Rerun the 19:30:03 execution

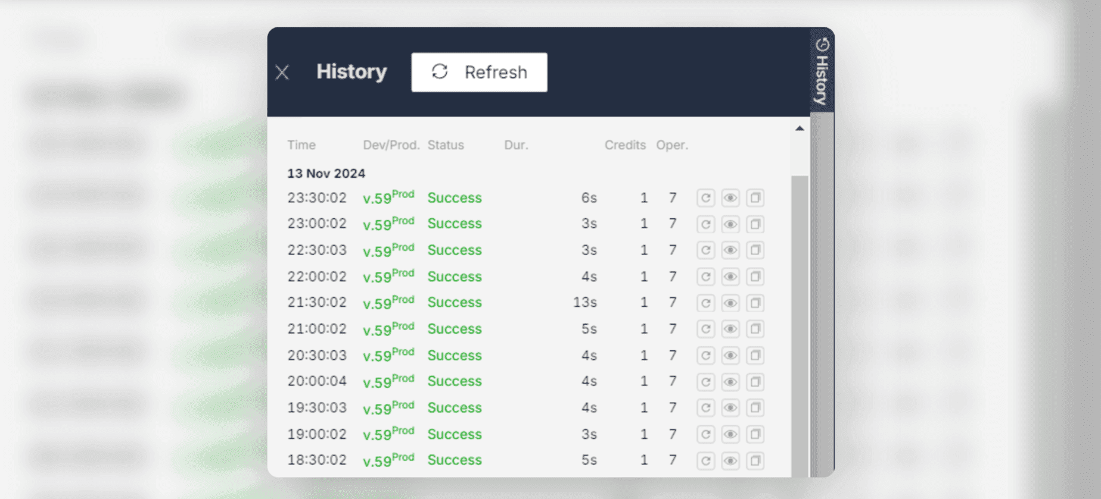[x=705, y=408]
